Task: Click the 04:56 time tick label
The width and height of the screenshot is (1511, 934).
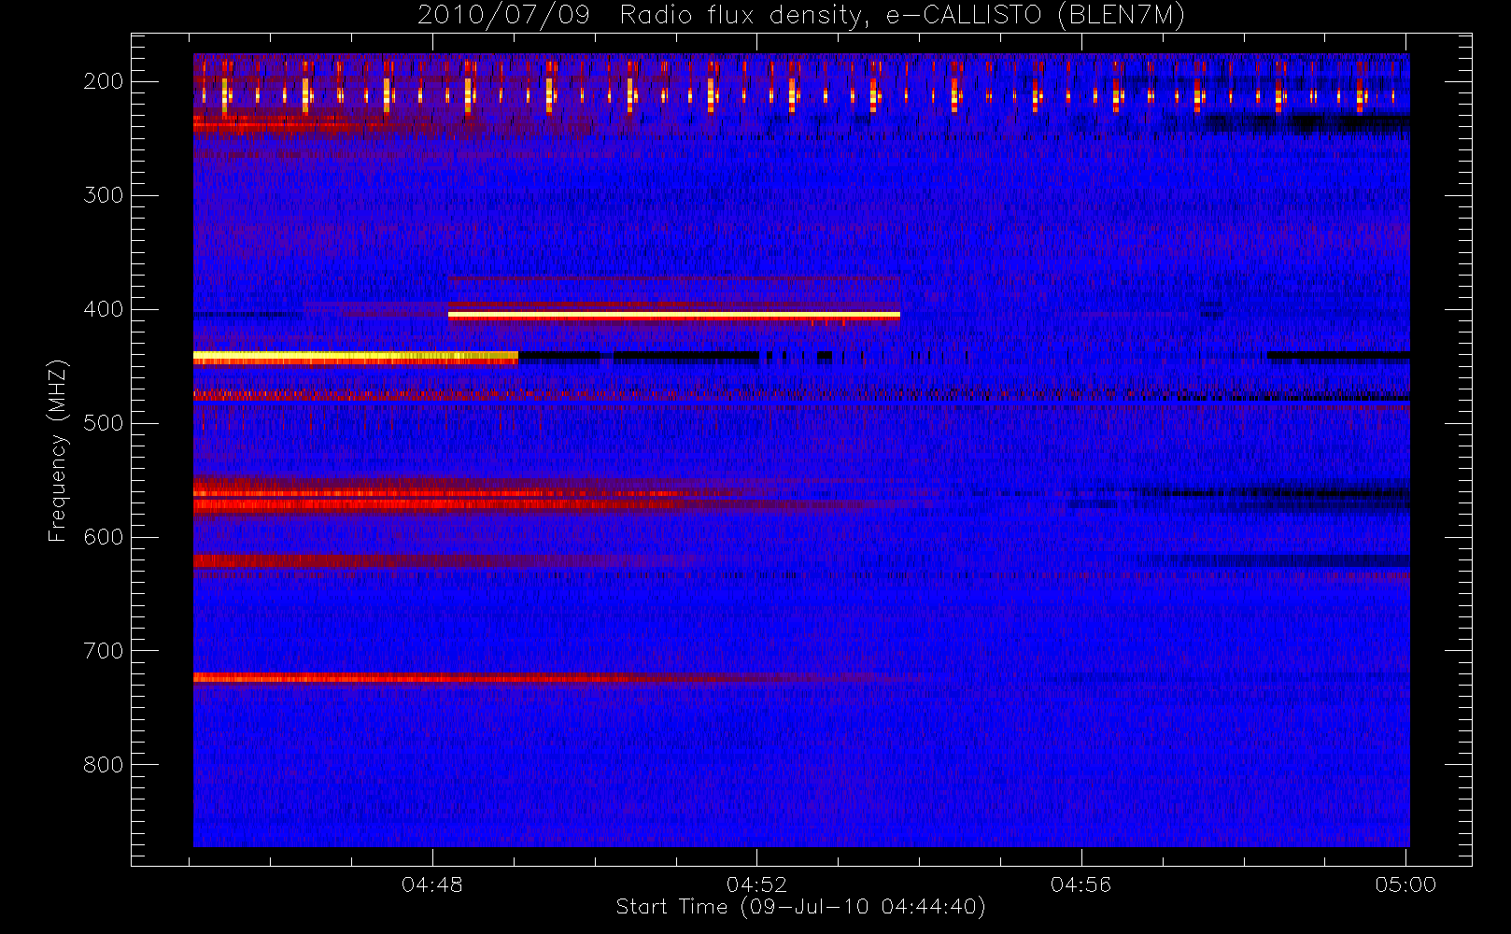Action: [x=1081, y=884]
